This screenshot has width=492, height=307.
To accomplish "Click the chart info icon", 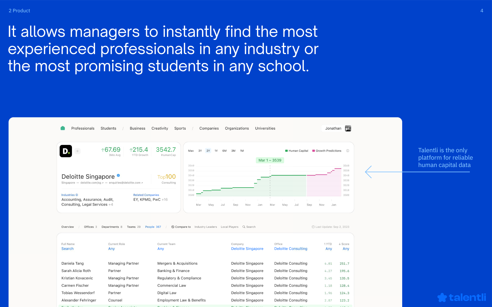I will 348,151.
